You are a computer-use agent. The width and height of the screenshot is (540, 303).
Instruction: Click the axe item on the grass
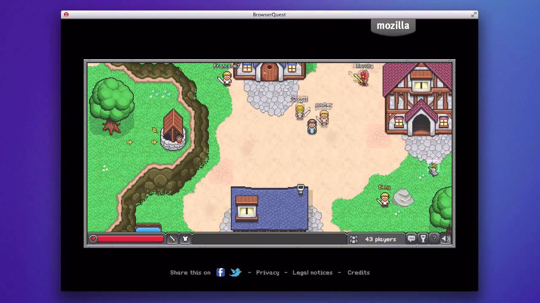433,170
